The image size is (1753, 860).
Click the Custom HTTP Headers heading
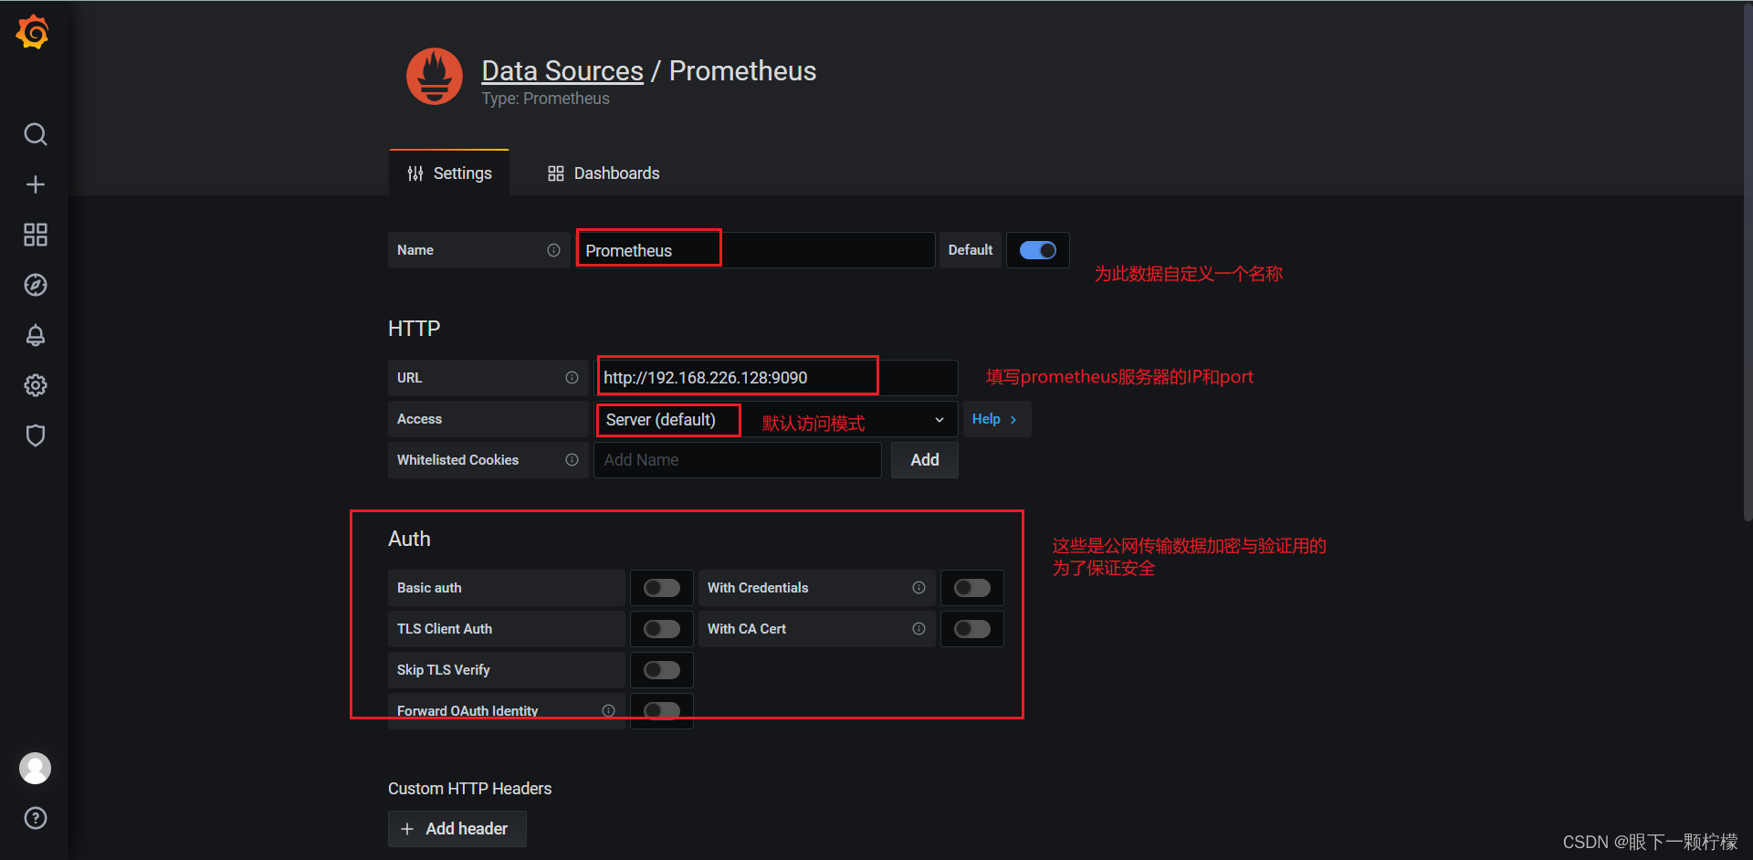469,789
